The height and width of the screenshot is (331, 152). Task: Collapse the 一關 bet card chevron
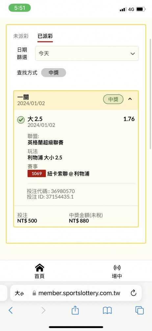point(130,99)
